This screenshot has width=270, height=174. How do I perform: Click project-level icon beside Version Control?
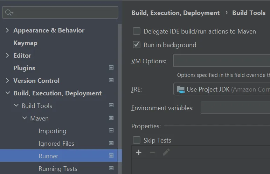[111, 80]
